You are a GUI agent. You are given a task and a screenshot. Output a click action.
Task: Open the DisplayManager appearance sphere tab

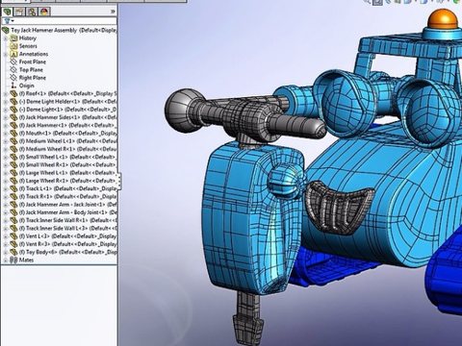[44, 12]
